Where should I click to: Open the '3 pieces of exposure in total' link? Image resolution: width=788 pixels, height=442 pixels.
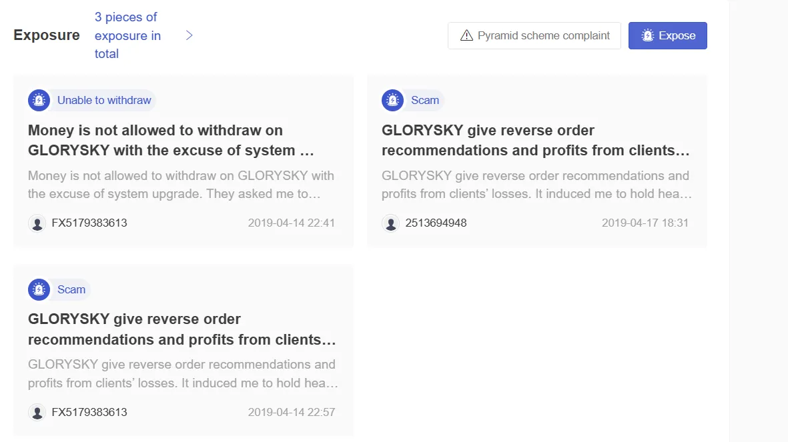click(x=127, y=35)
